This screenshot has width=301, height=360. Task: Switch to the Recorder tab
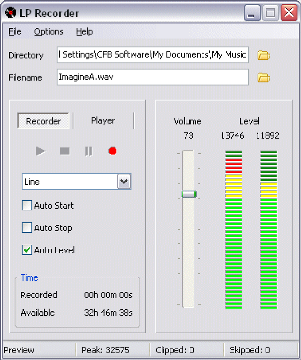pyautogui.click(x=43, y=121)
